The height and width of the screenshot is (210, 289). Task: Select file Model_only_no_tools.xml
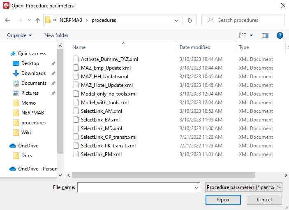click(109, 94)
